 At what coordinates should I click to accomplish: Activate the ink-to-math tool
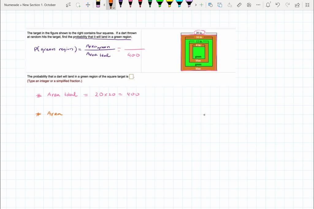[x=249, y=5]
